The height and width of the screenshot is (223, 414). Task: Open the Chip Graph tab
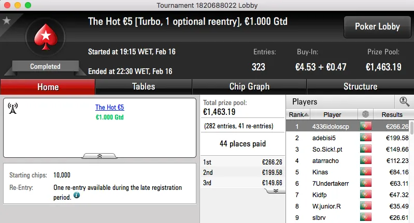click(249, 86)
